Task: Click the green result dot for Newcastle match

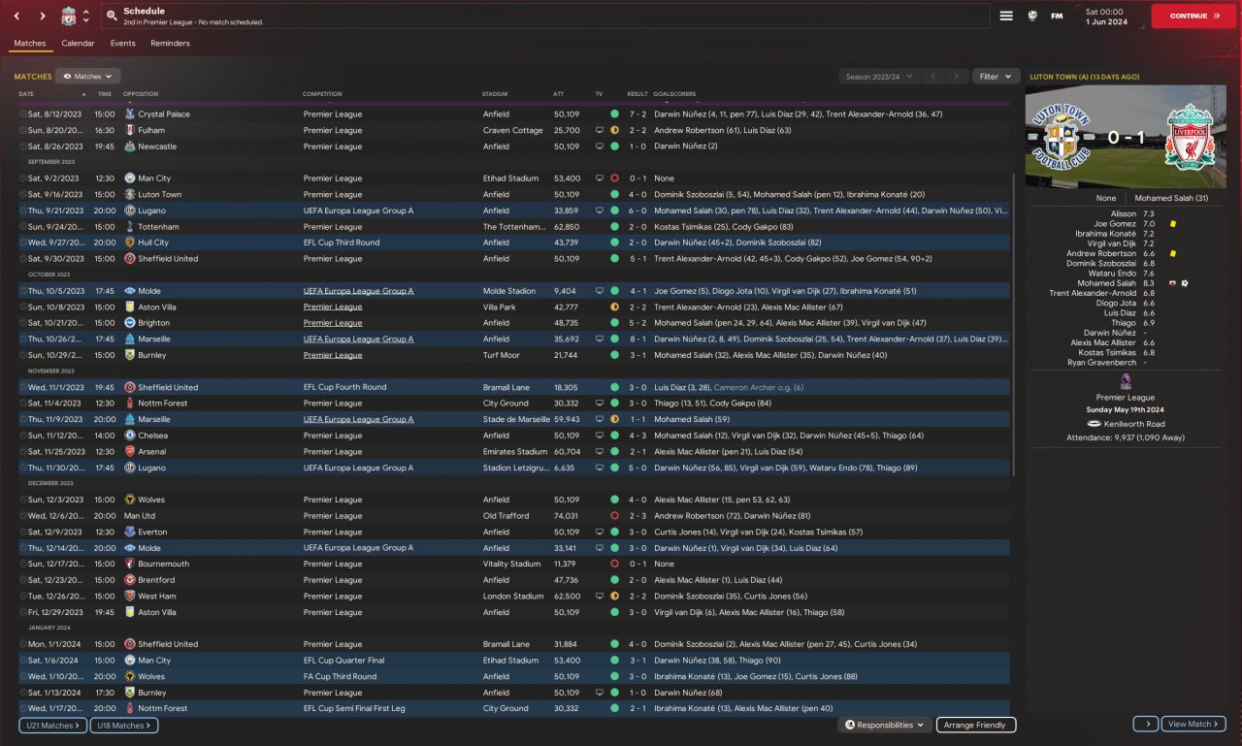Action: click(614, 146)
